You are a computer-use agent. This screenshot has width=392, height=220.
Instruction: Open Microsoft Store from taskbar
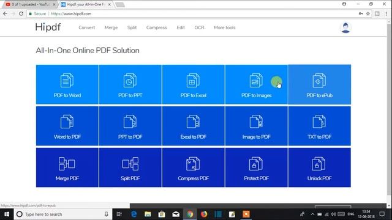click(x=162, y=215)
